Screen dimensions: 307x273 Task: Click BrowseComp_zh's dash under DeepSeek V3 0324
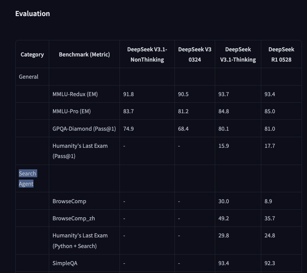(x=179, y=219)
